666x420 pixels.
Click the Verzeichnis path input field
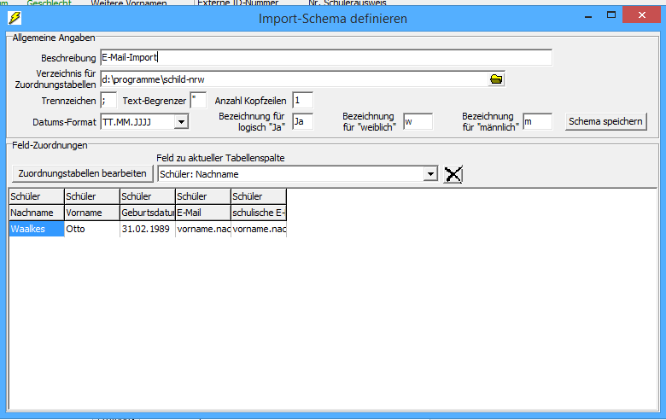(292, 79)
